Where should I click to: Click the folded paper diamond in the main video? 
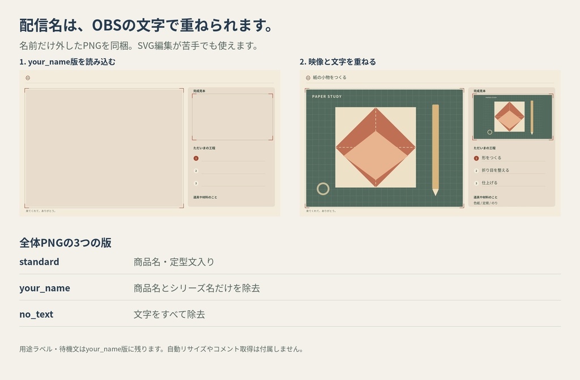tap(376, 148)
